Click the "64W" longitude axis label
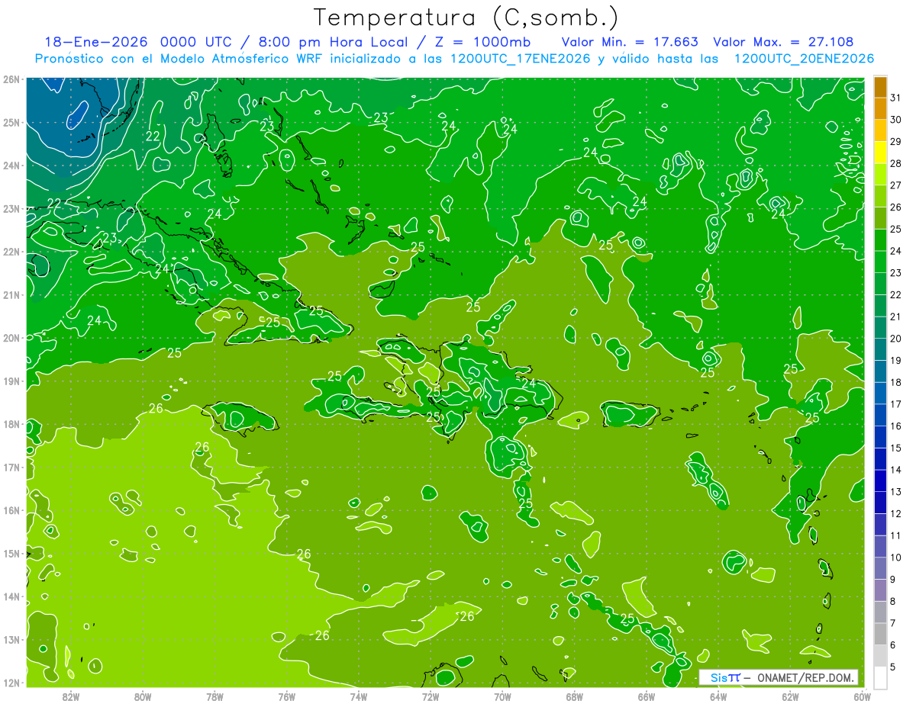This screenshot has height=707, width=916. click(718, 696)
